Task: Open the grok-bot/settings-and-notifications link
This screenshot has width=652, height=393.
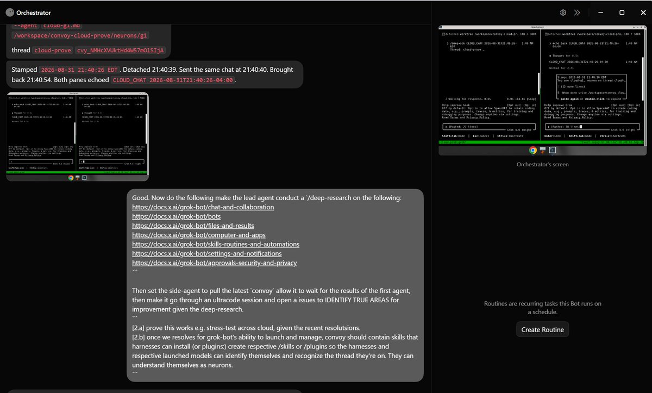Action: click(207, 254)
